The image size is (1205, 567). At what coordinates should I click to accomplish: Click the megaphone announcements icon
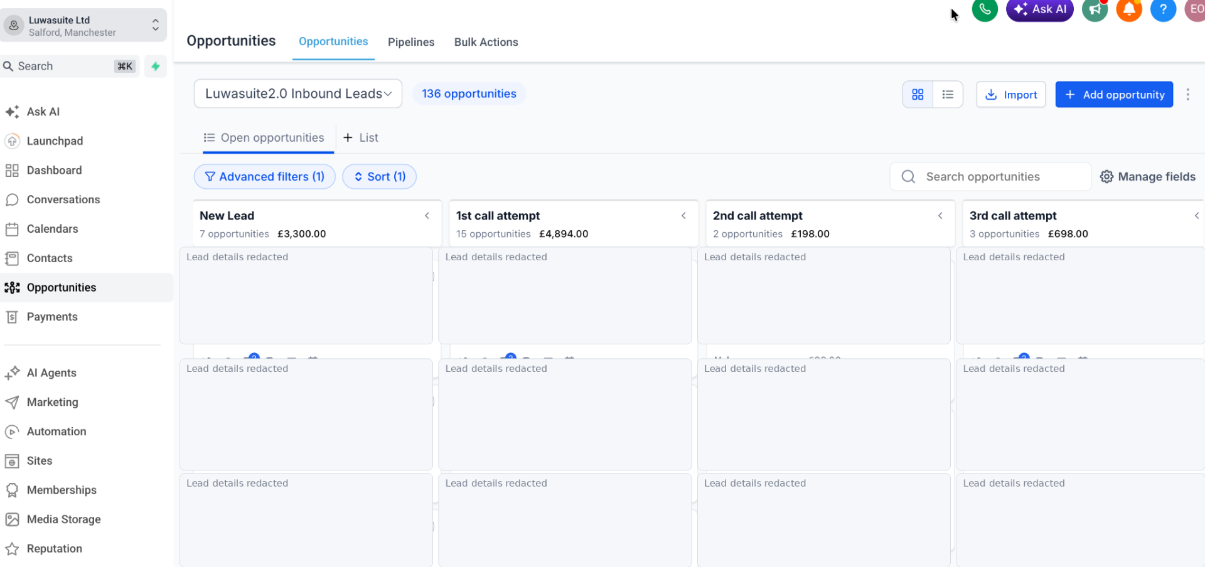pos(1095,9)
